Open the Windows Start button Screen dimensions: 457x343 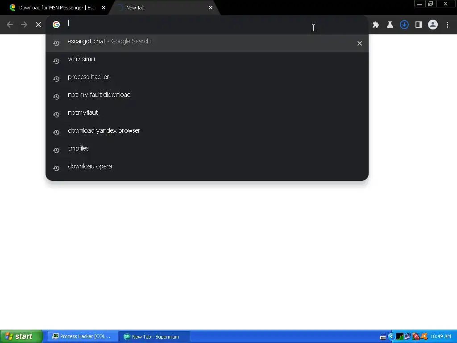click(x=21, y=337)
